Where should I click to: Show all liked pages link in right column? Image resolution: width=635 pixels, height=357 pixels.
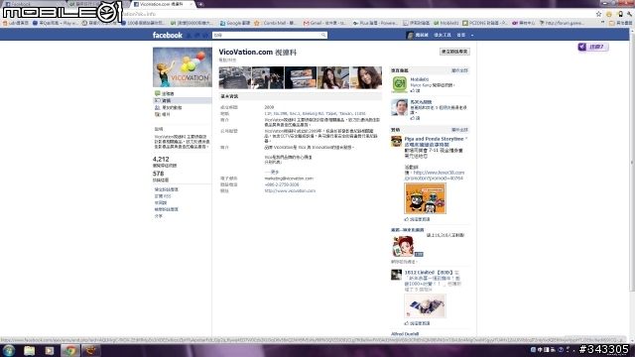pyautogui.click(x=459, y=70)
